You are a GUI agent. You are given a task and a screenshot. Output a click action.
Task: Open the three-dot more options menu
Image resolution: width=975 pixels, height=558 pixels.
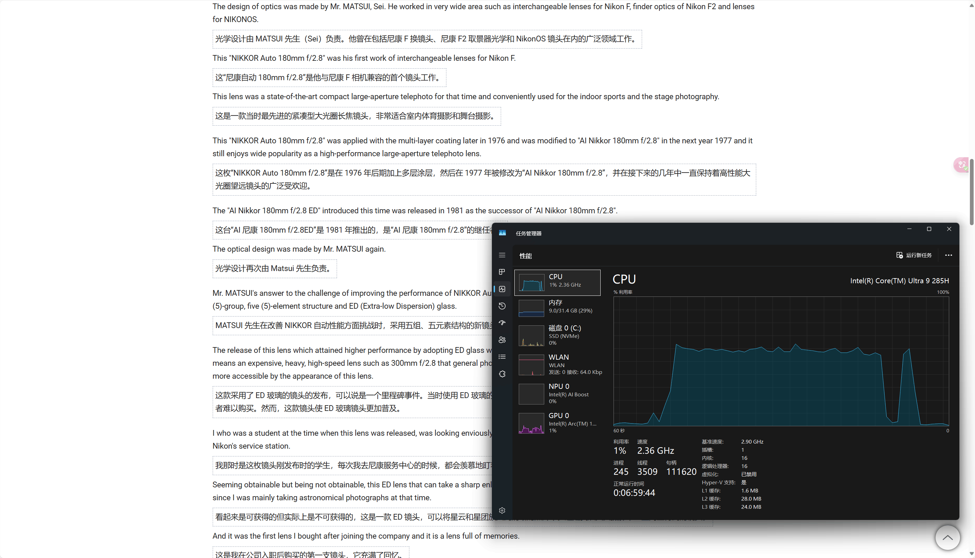949,255
